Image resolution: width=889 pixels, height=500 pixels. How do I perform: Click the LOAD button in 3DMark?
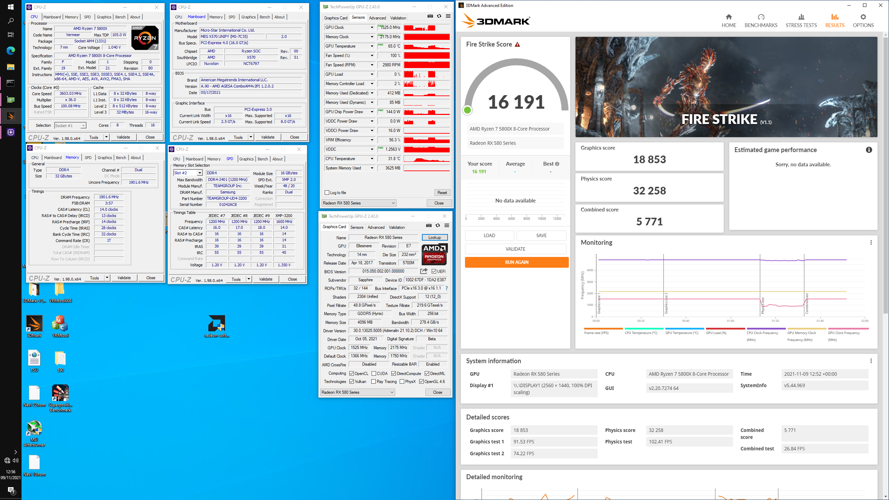click(x=489, y=235)
